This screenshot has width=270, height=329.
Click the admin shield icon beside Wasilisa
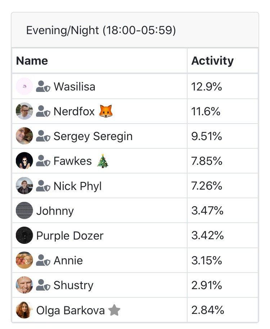pyautogui.click(x=43, y=87)
